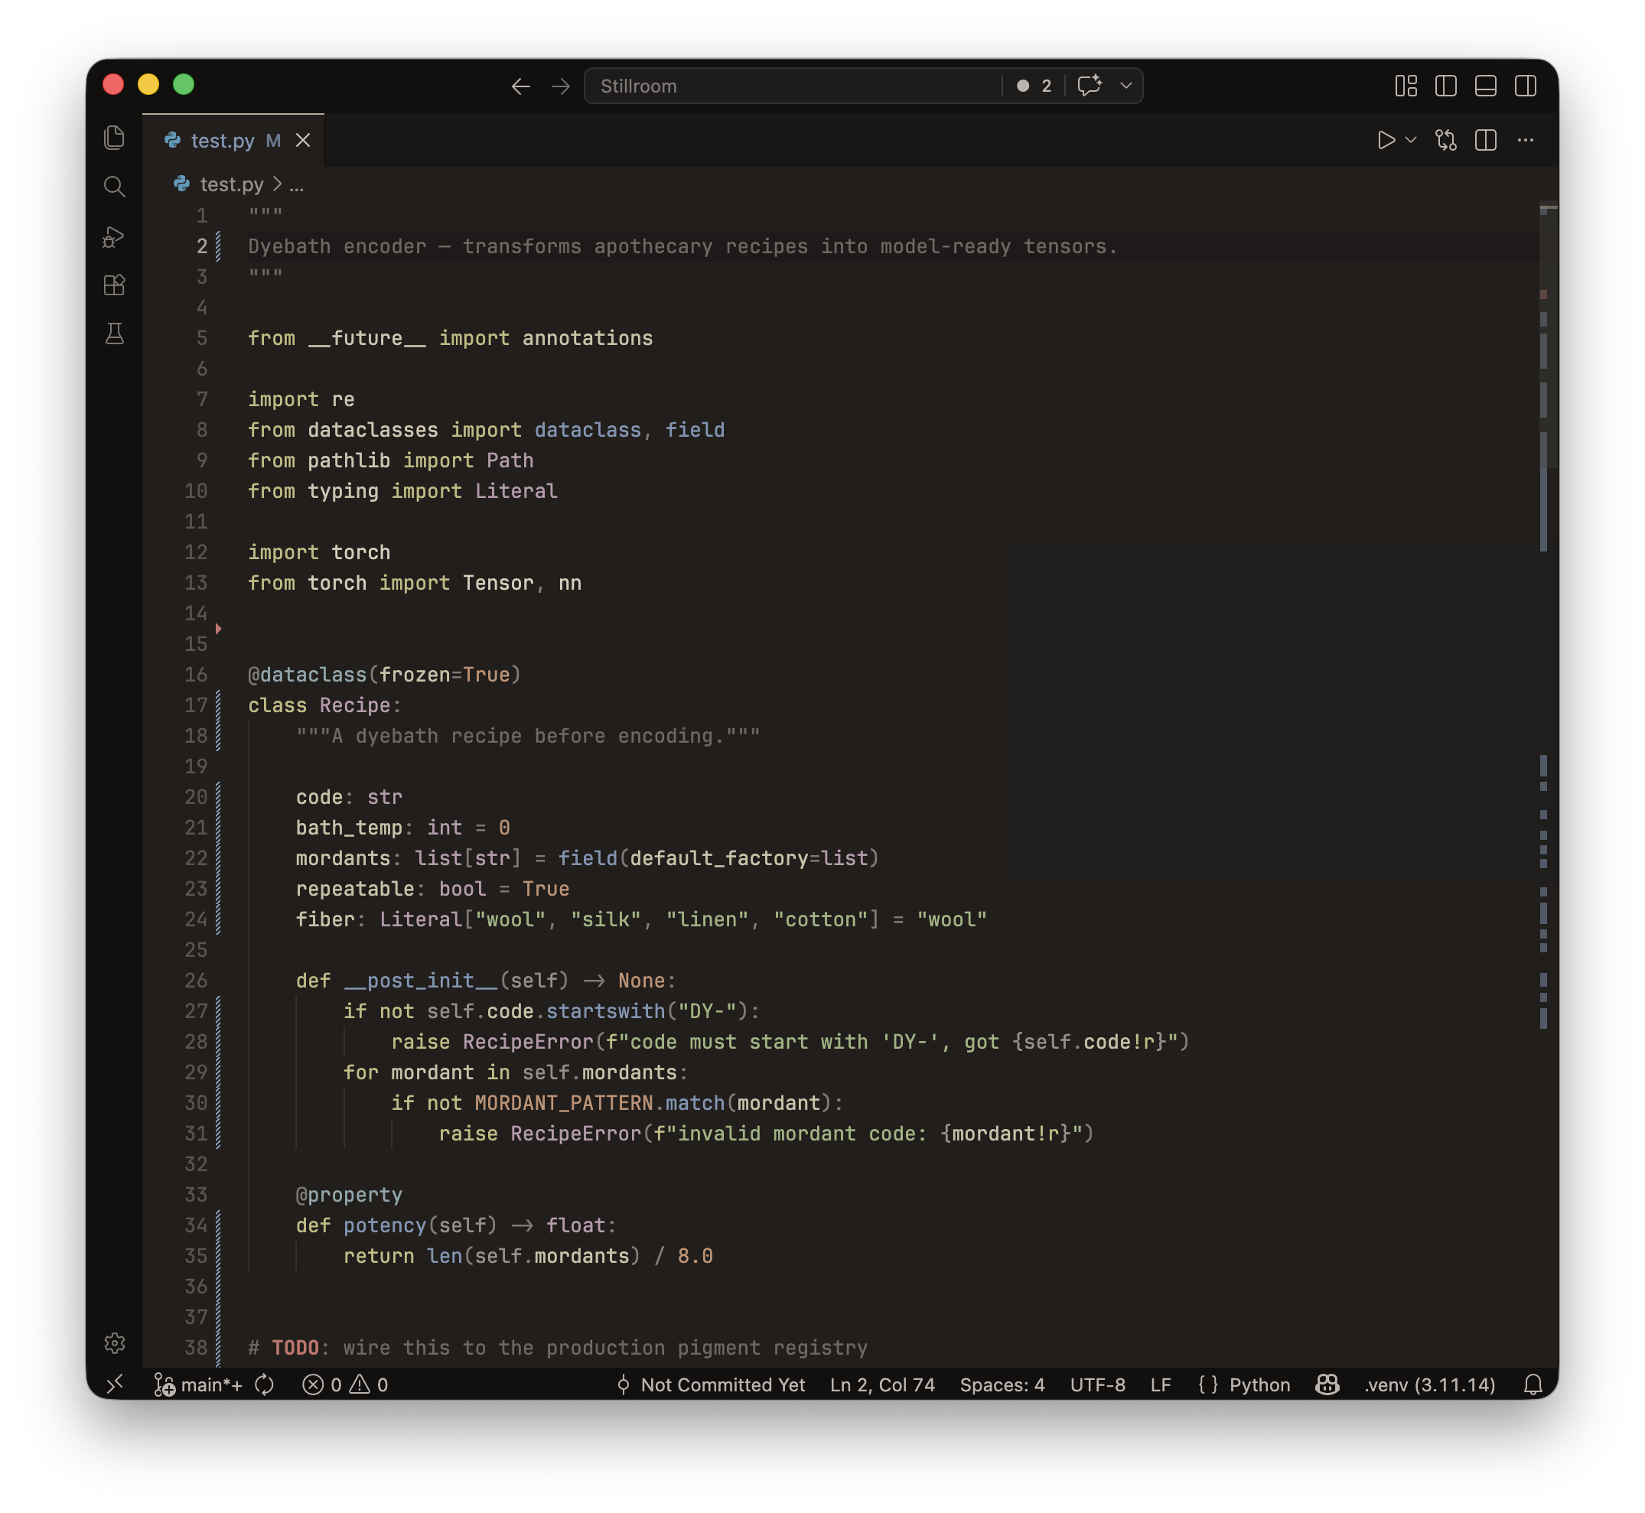The image size is (1645, 1513).
Task: Open the Manage gear menu
Action: 115,1342
